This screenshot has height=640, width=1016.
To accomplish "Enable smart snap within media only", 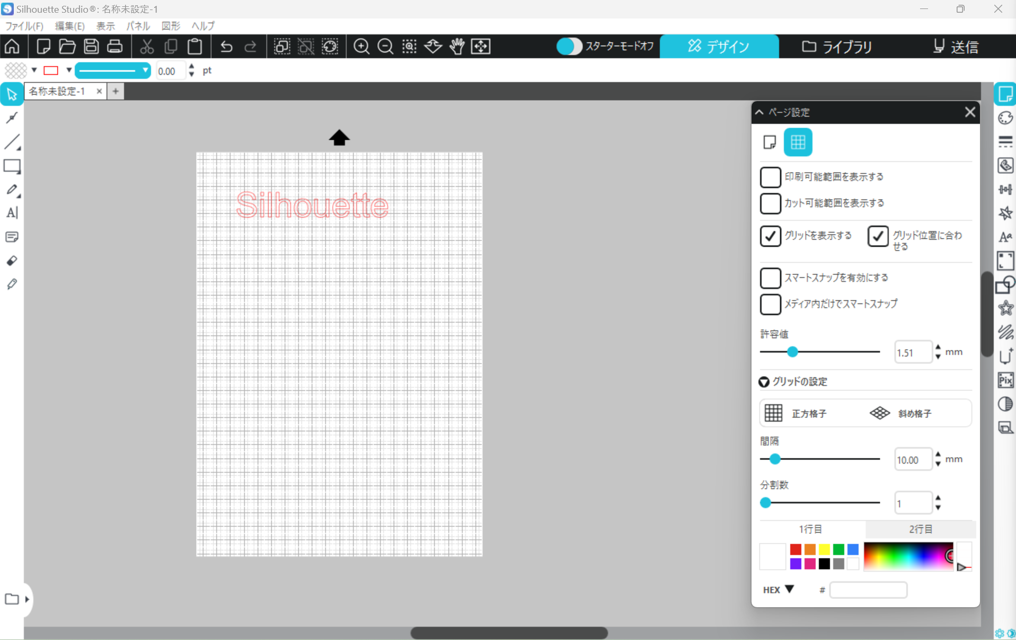I will 770,304.
